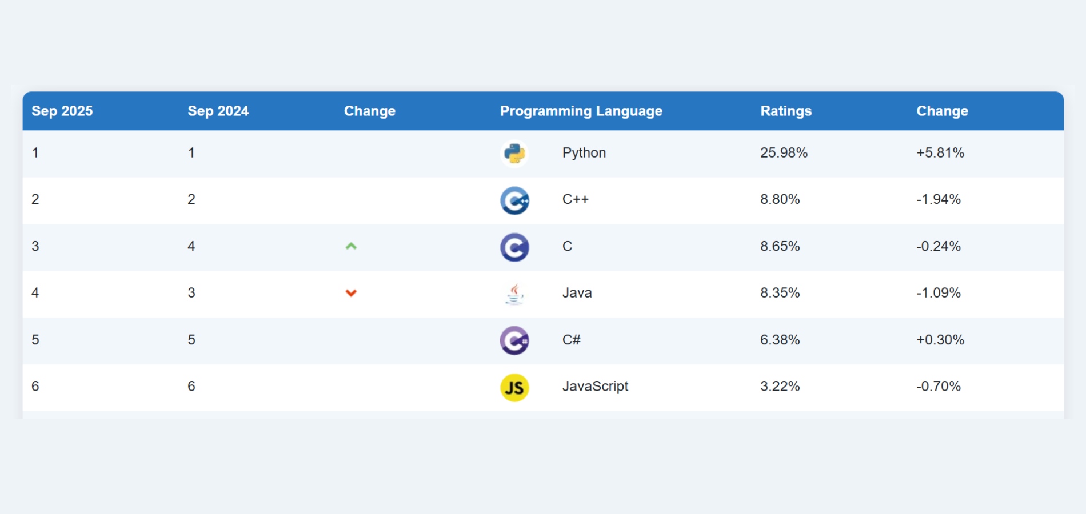Click the C# logo icon
The image size is (1086, 514).
click(514, 341)
